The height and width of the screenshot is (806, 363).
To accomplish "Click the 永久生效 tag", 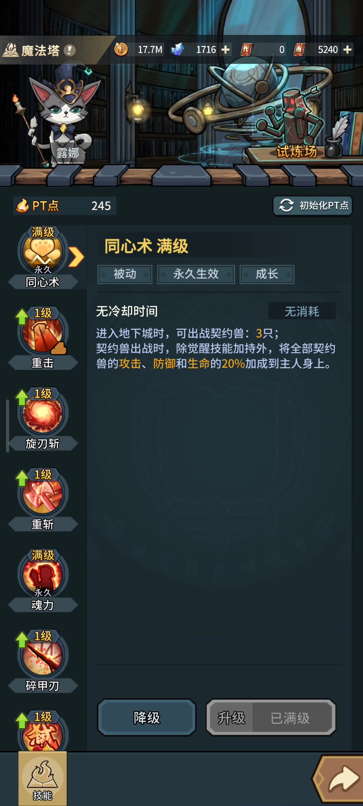I will pyautogui.click(x=196, y=274).
